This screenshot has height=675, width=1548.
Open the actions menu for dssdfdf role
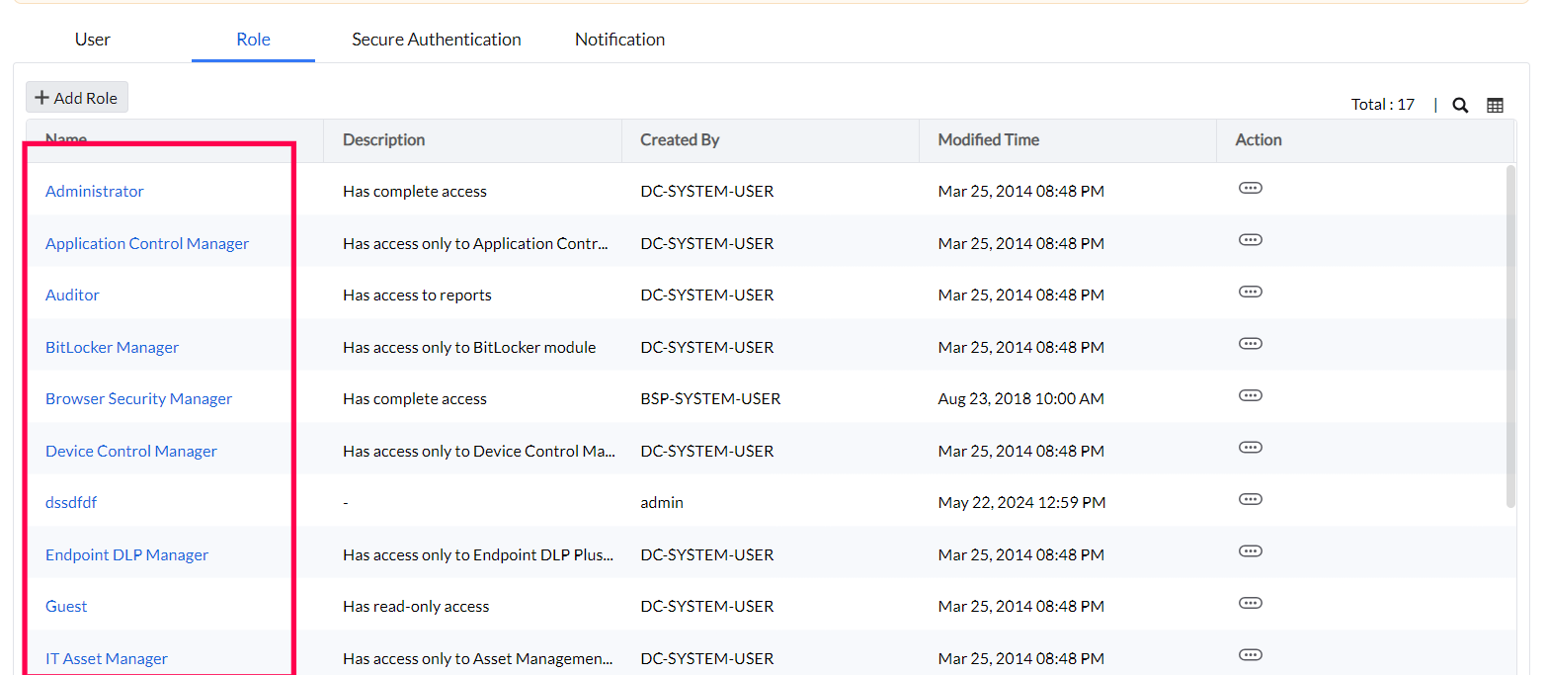tap(1250, 499)
